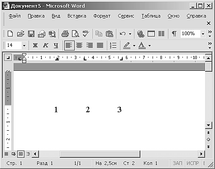Open font size 14 dropdown
215x169 pixels.
point(24,46)
